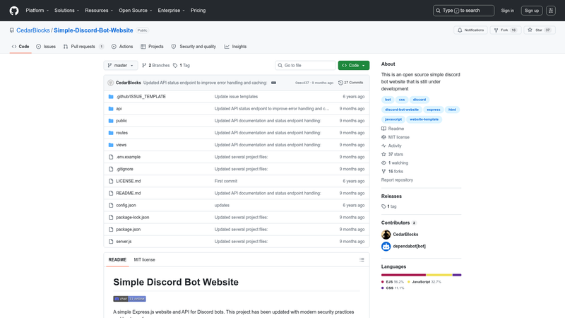This screenshot has height=318, width=565.
Task: Open the appearance settings icon button
Action: coord(551,11)
